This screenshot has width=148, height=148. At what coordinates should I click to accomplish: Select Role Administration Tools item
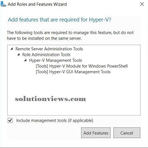pyautogui.click(x=46, y=55)
